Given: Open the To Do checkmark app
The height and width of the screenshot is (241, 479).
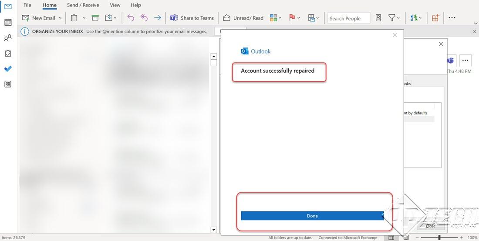Looking at the screenshot, I should coord(8,69).
